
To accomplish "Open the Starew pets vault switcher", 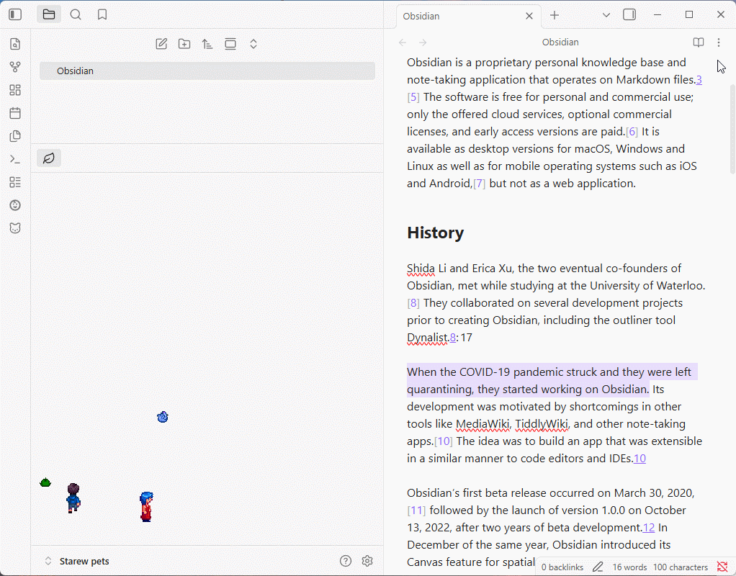I will [x=78, y=561].
